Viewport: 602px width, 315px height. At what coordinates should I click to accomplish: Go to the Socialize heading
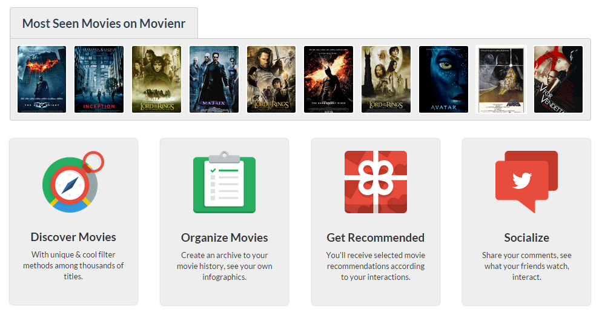[526, 237]
